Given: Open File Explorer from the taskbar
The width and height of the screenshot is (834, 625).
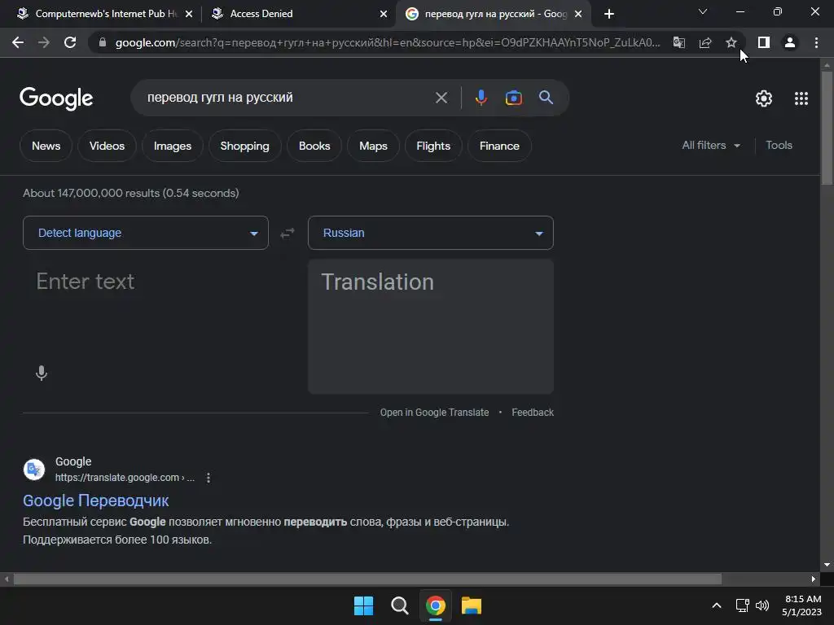Looking at the screenshot, I should [472, 605].
